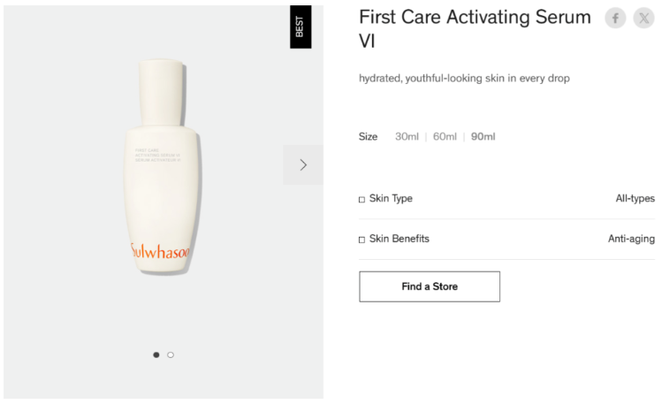Click the Skin Benefits label

click(x=399, y=240)
